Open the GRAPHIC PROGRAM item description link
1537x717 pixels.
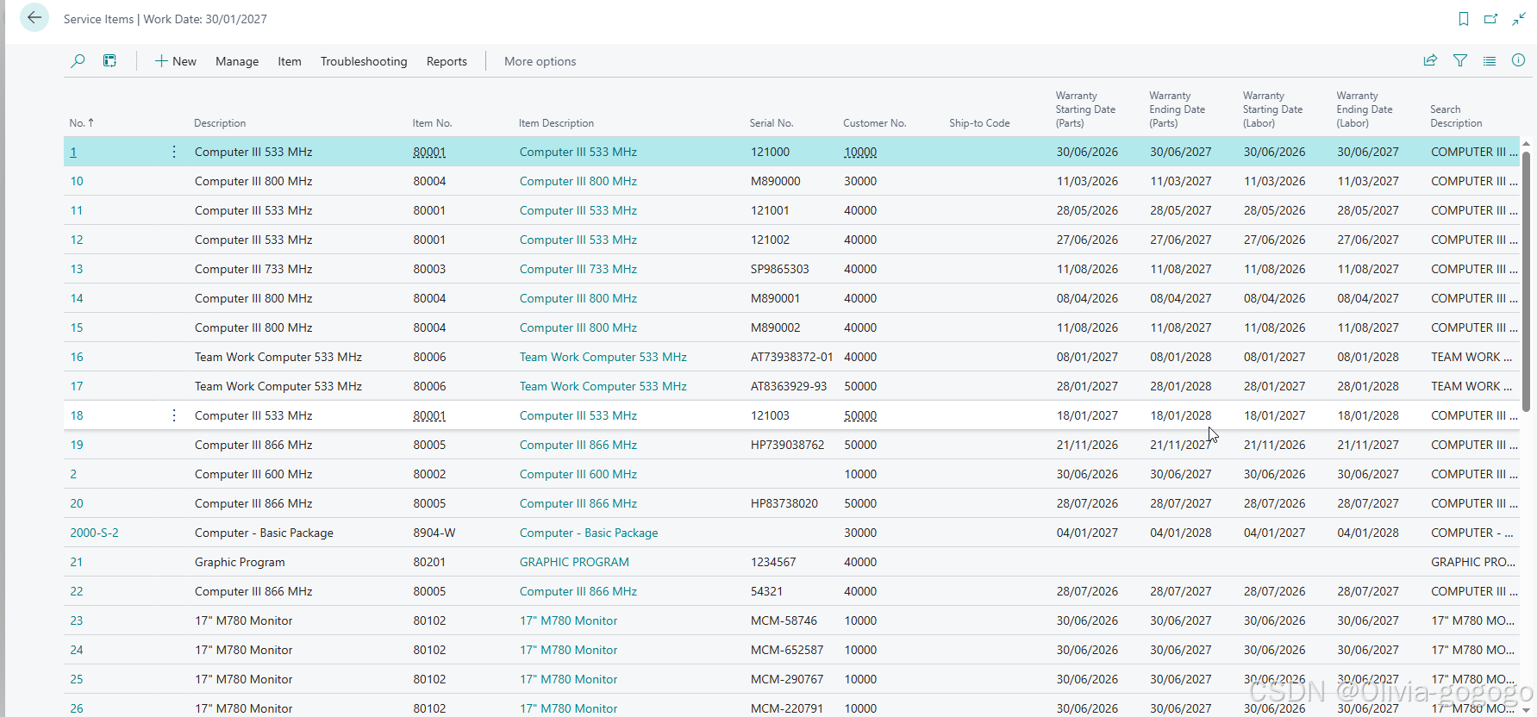click(574, 562)
